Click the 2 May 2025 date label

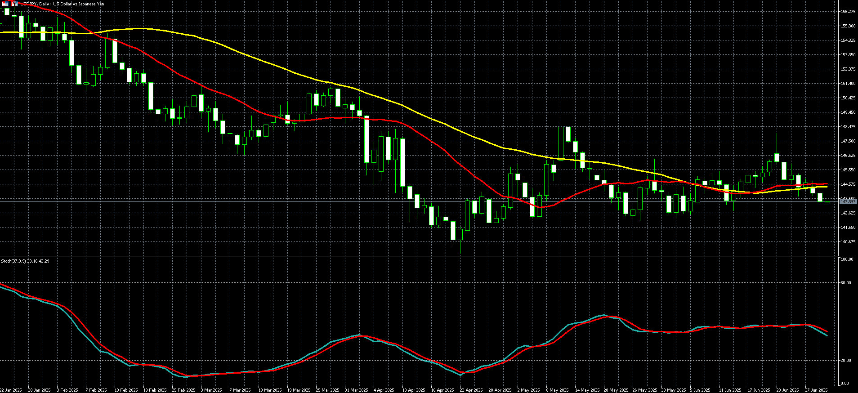[528, 390]
